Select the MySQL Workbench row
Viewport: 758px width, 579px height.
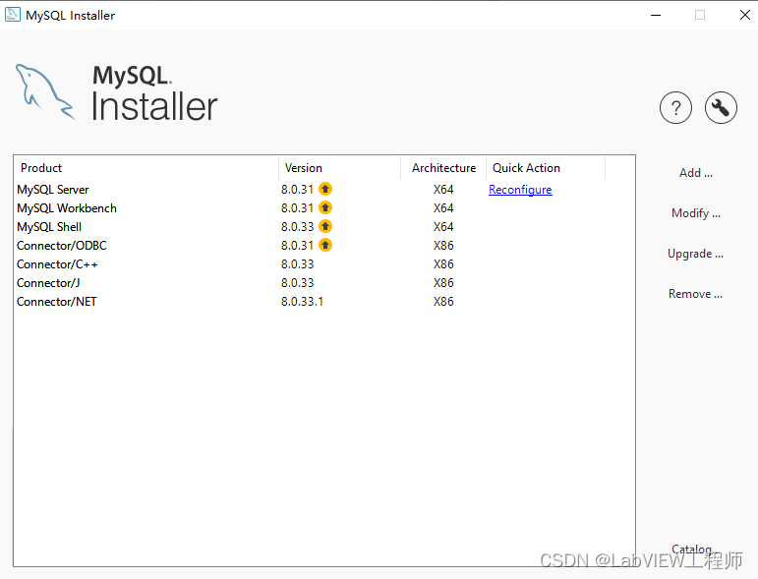pos(323,208)
